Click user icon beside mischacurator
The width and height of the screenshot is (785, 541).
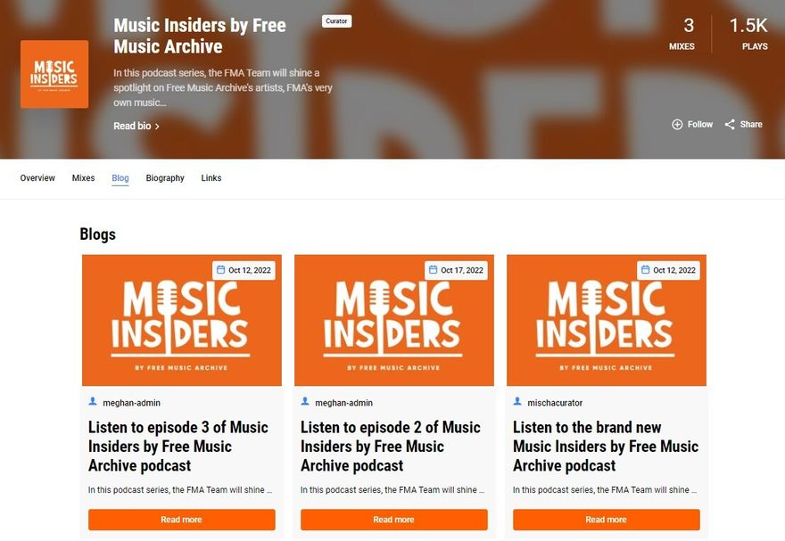(517, 401)
